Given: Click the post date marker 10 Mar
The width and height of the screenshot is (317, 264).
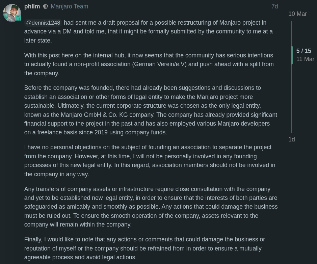Looking at the screenshot, I should click(x=297, y=14).
